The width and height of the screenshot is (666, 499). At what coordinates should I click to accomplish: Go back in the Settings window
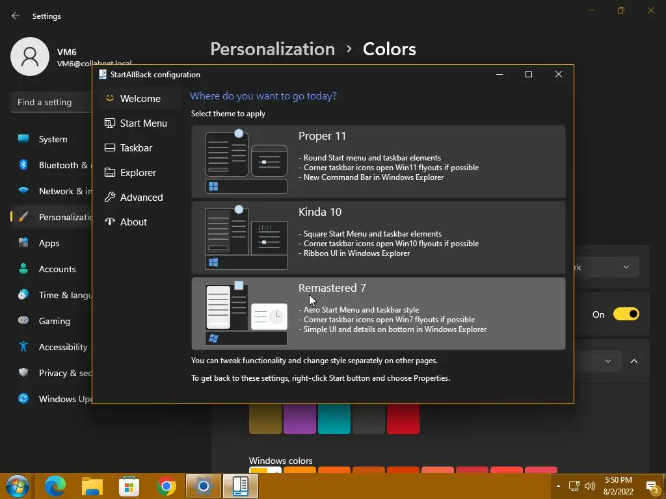tap(16, 16)
